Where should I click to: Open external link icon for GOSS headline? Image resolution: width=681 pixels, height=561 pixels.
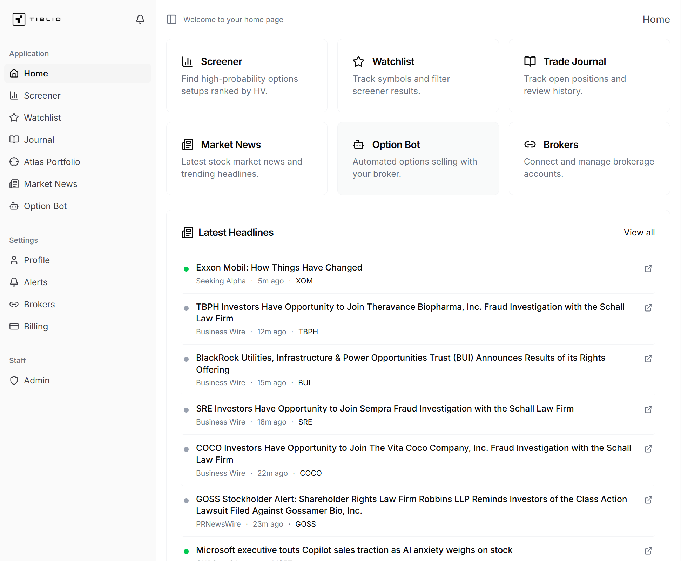tap(648, 500)
